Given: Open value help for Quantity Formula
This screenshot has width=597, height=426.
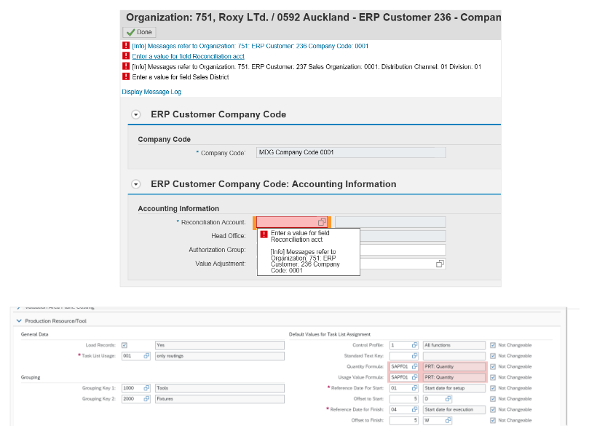Looking at the screenshot, I should pyautogui.click(x=415, y=366).
